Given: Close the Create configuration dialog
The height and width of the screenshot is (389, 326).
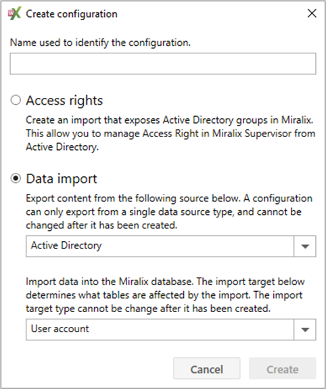Looking at the screenshot, I should (312, 13).
